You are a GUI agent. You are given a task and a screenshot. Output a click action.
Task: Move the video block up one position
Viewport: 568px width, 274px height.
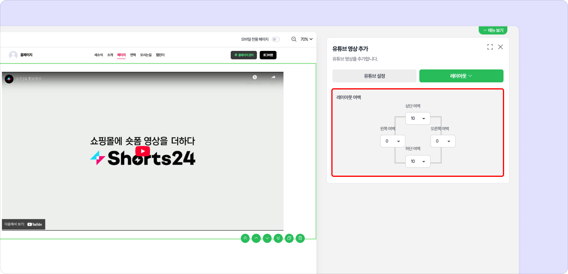click(256, 238)
